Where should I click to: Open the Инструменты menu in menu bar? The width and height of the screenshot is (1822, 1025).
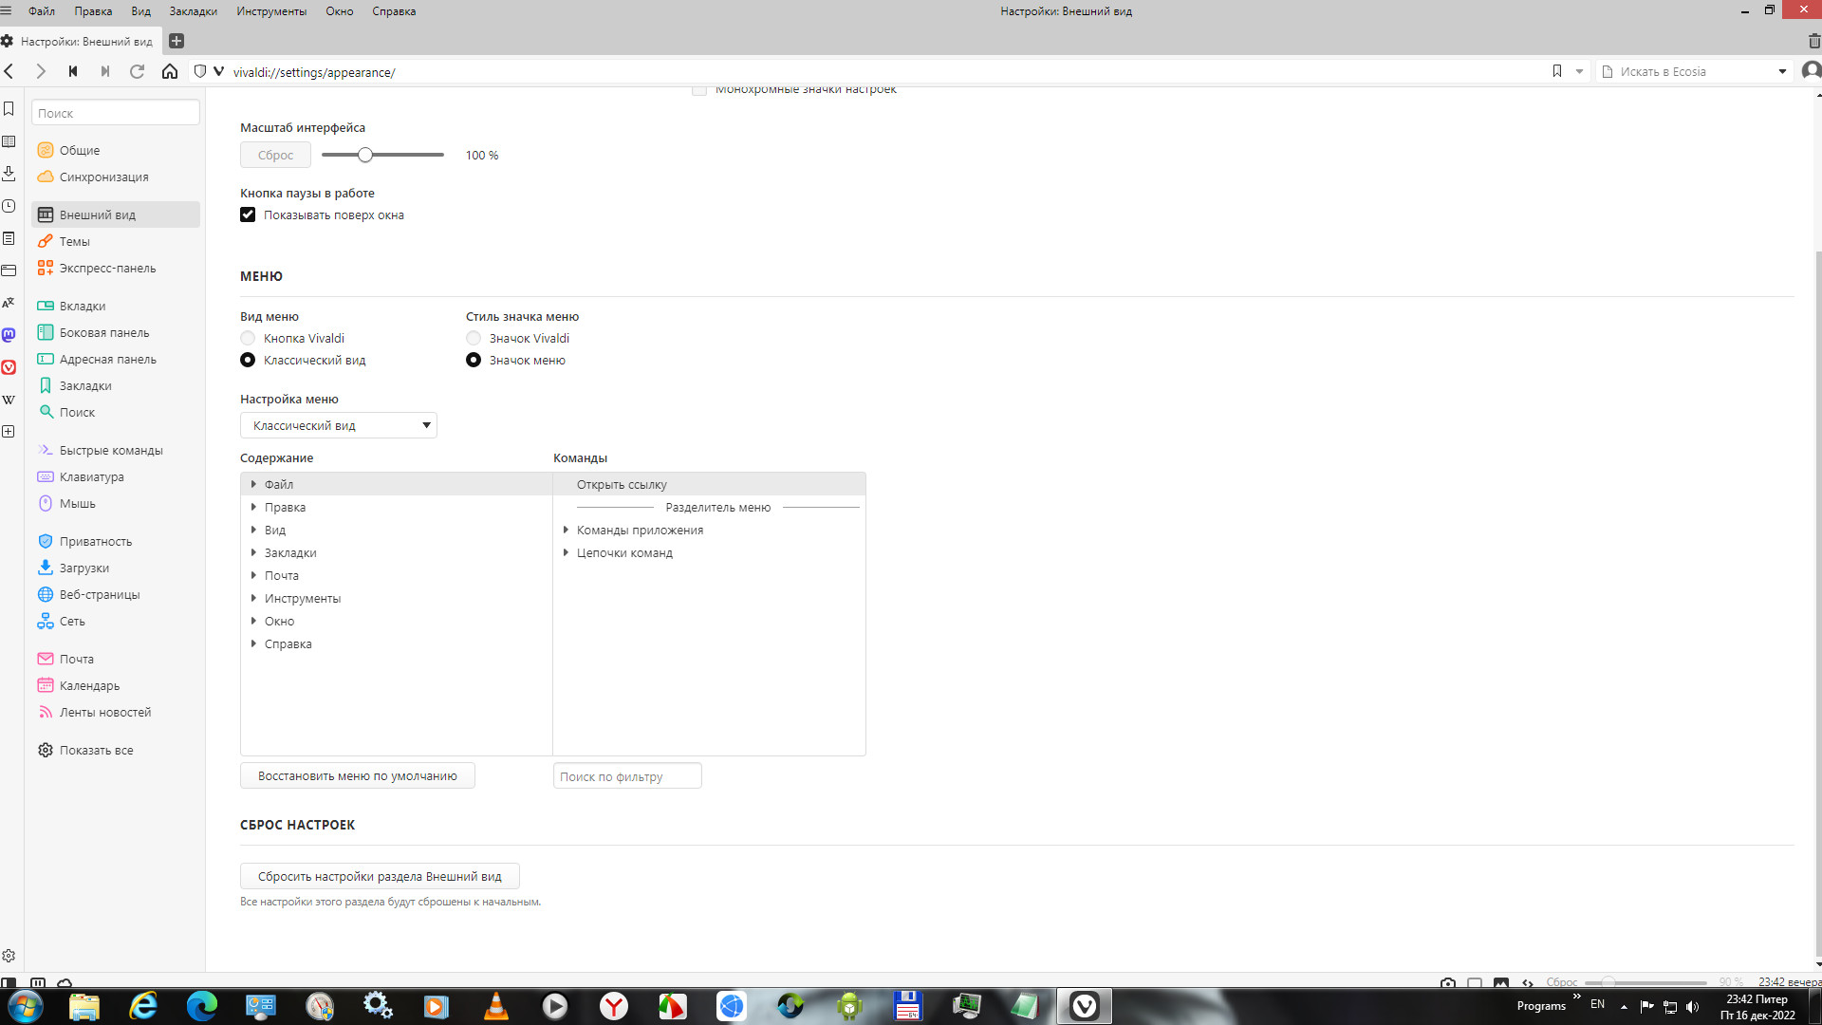(271, 11)
